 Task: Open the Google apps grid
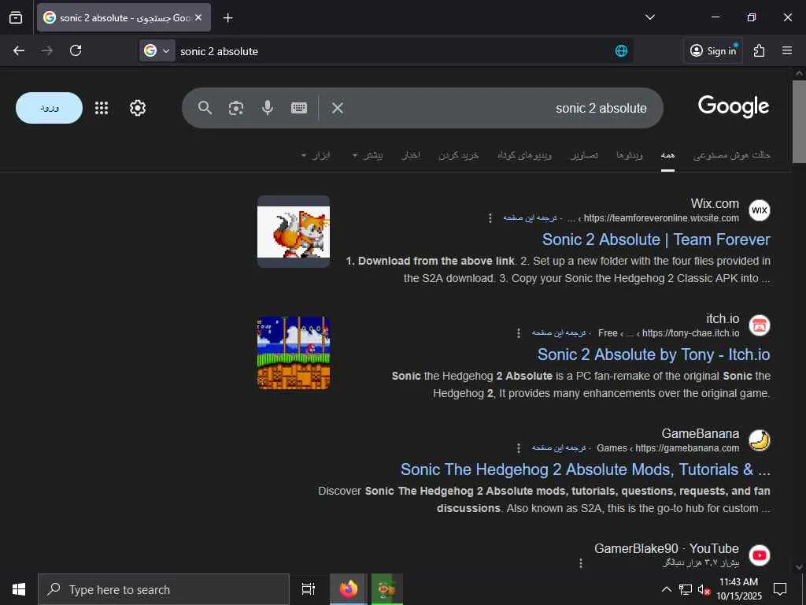point(102,108)
